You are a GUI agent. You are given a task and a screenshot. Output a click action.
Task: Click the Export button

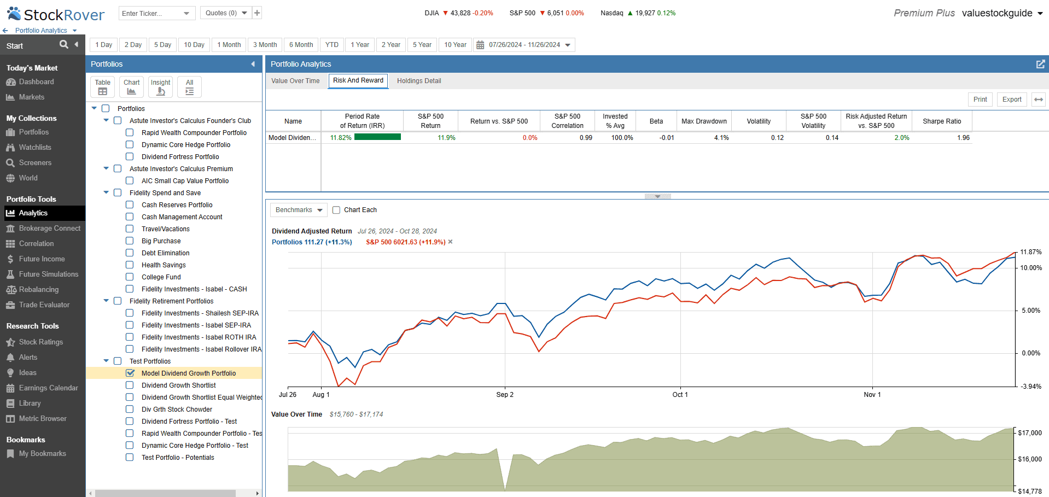click(x=1012, y=100)
